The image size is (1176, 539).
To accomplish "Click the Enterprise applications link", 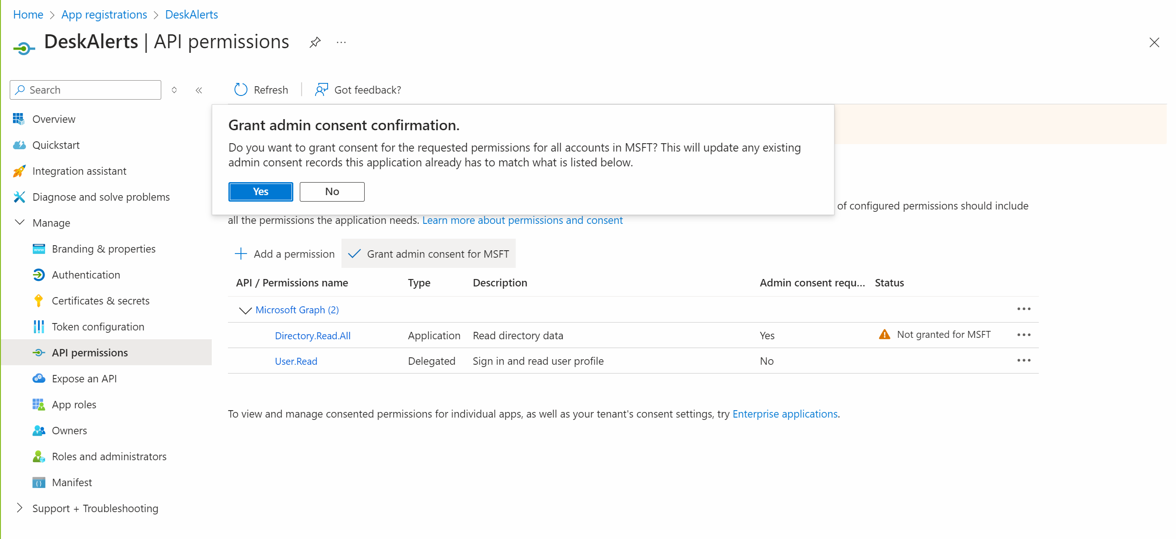I will (784, 414).
